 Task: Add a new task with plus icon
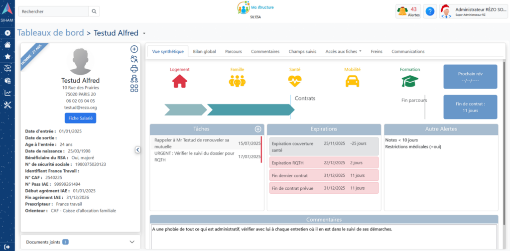258,129
